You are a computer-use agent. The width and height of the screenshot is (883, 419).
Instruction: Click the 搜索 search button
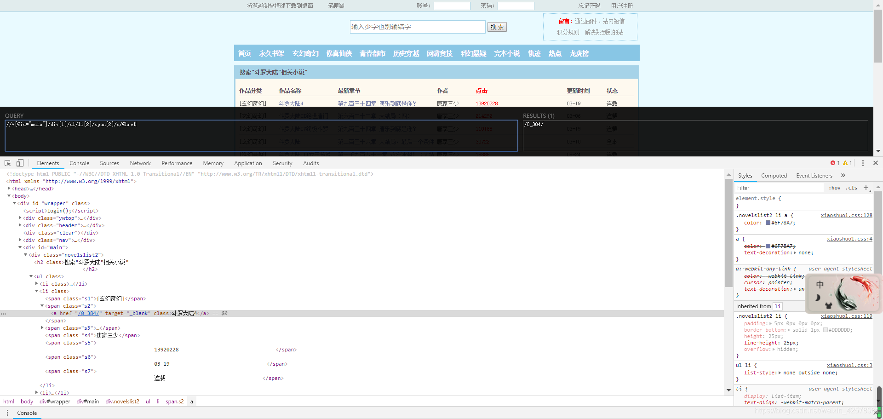click(x=497, y=27)
